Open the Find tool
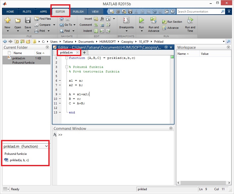Image resolution: width=234 pixels, height=194 pixels. [x=65, y=31]
